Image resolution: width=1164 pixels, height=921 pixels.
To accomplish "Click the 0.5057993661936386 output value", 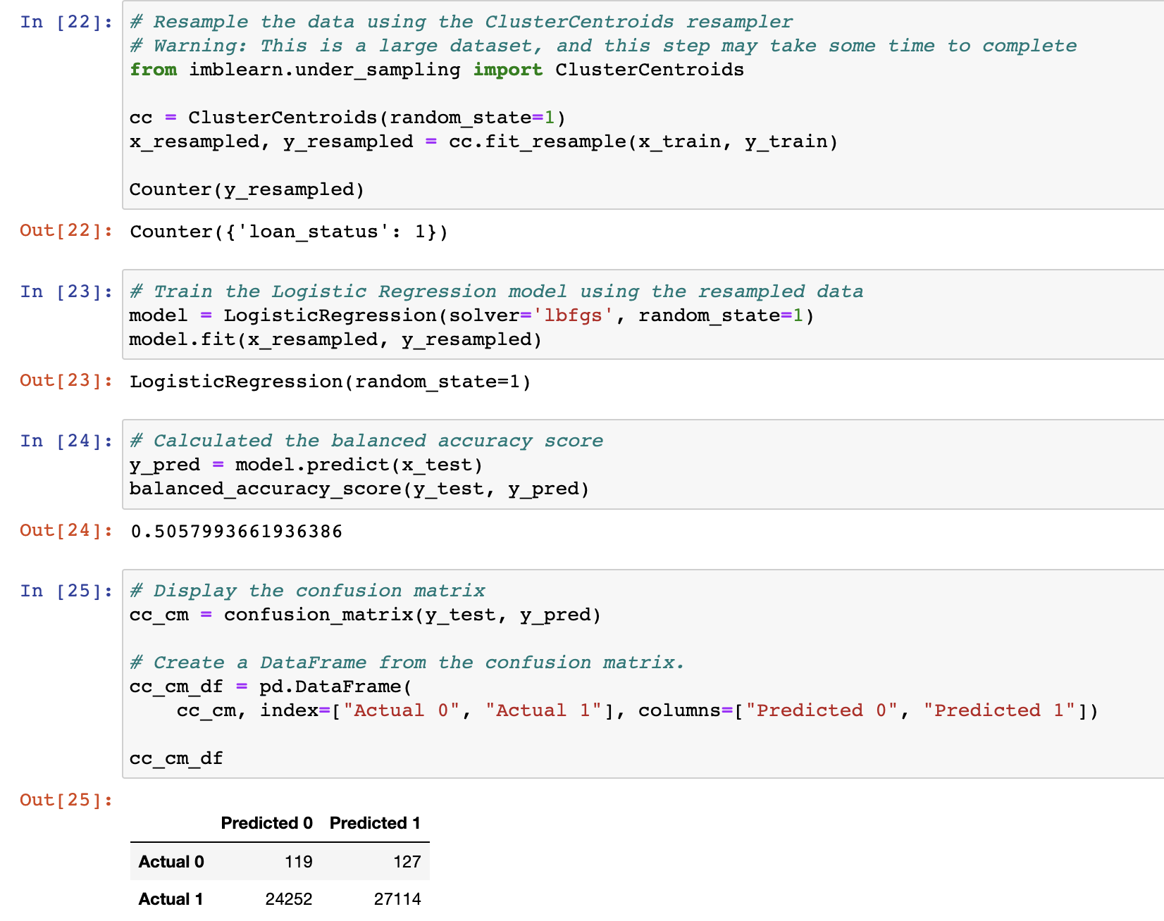I will point(237,531).
